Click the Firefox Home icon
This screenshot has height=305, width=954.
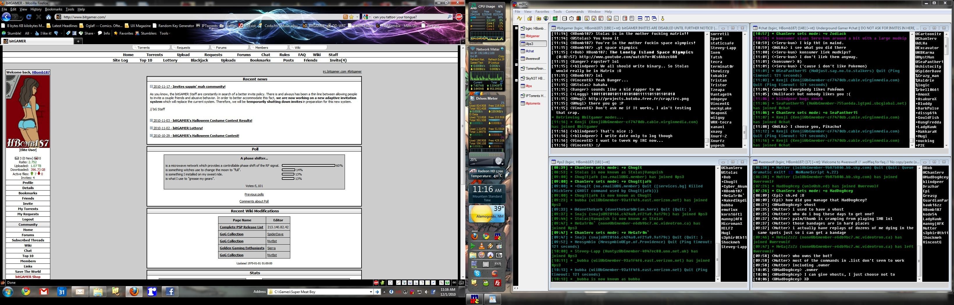[48, 17]
